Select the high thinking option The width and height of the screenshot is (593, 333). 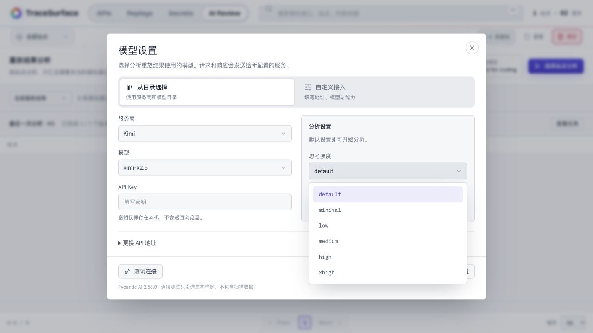[388, 257]
